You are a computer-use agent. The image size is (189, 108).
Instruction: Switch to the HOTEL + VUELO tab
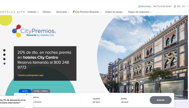41,91
